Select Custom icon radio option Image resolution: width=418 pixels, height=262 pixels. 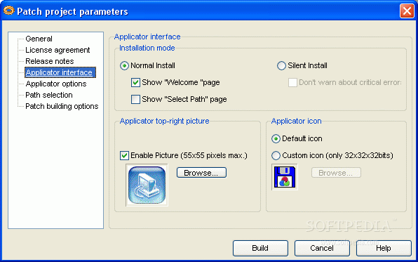click(276, 155)
